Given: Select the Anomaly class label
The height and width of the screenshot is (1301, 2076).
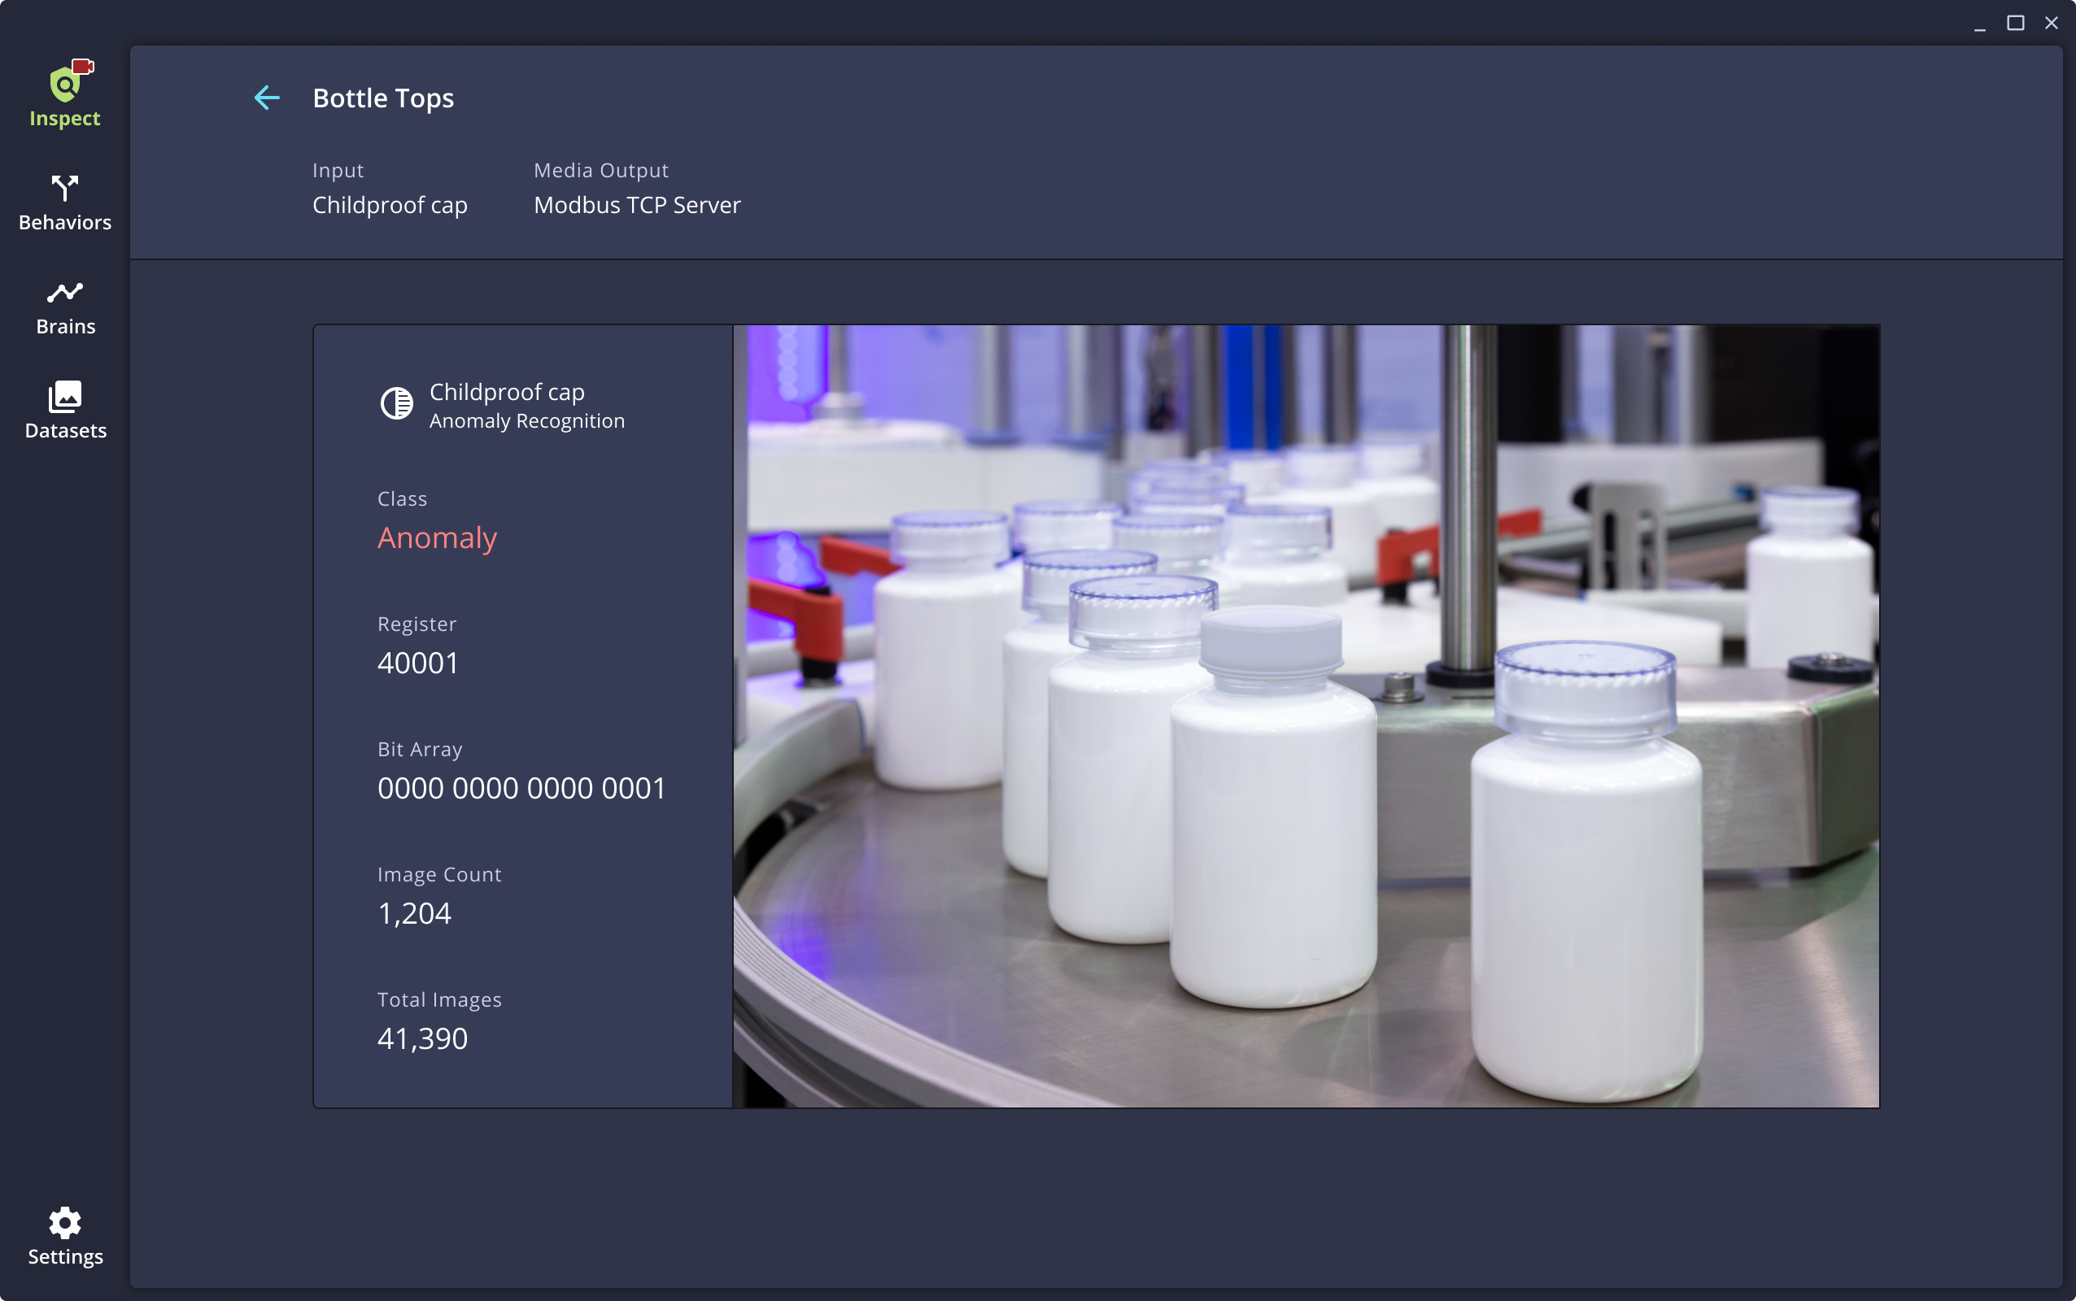Looking at the screenshot, I should [436, 537].
